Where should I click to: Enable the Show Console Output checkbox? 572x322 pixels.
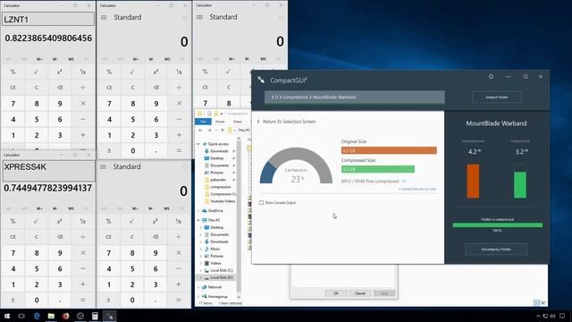[x=261, y=203]
